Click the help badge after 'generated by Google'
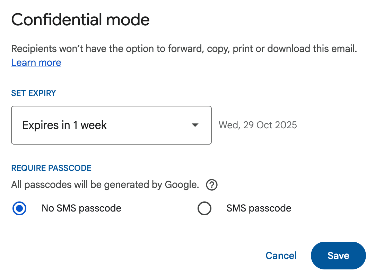The width and height of the screenshot is (375, 276). [211, 185]
